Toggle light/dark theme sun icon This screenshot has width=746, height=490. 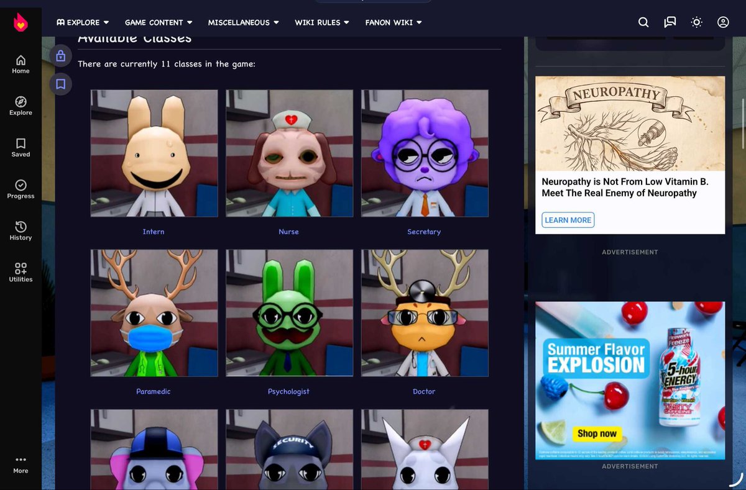[696, 22]
